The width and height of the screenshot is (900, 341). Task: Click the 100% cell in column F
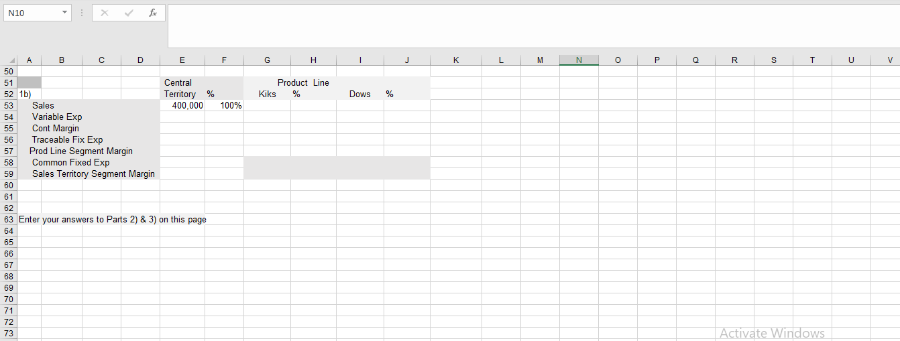pyautogui.click(x=224, y=106)
